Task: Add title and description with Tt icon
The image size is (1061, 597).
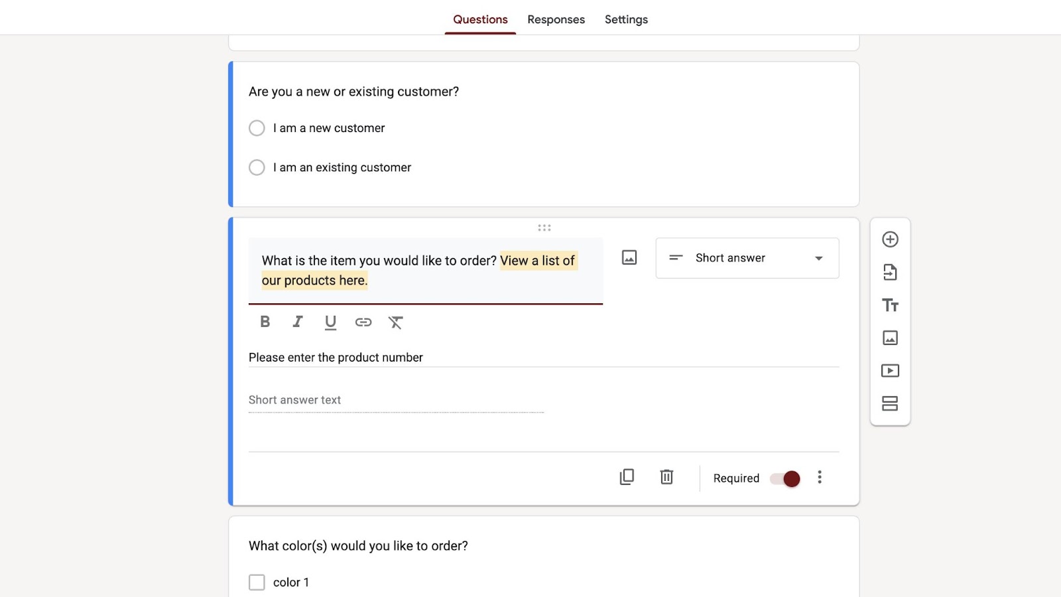Action: coord(890,305)
